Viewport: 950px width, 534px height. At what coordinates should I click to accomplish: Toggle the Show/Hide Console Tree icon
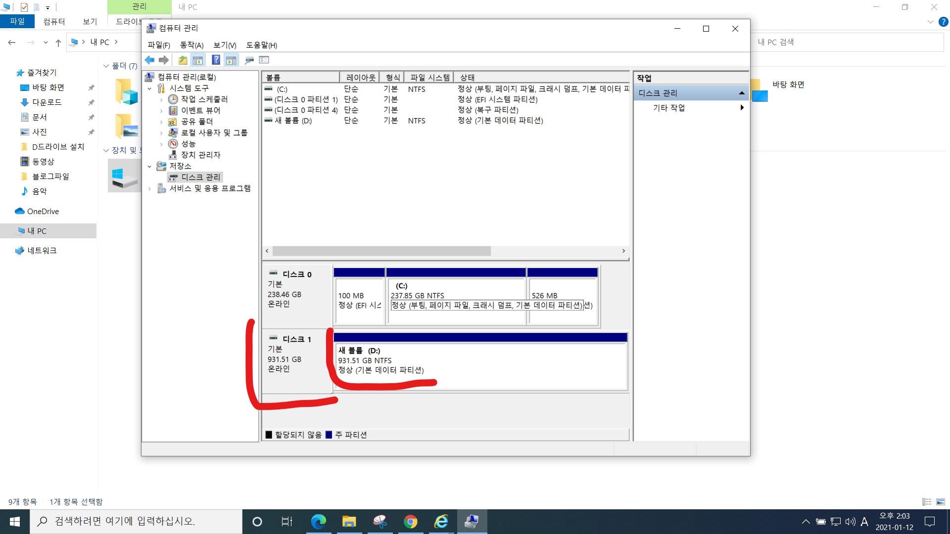coord(198,60)
